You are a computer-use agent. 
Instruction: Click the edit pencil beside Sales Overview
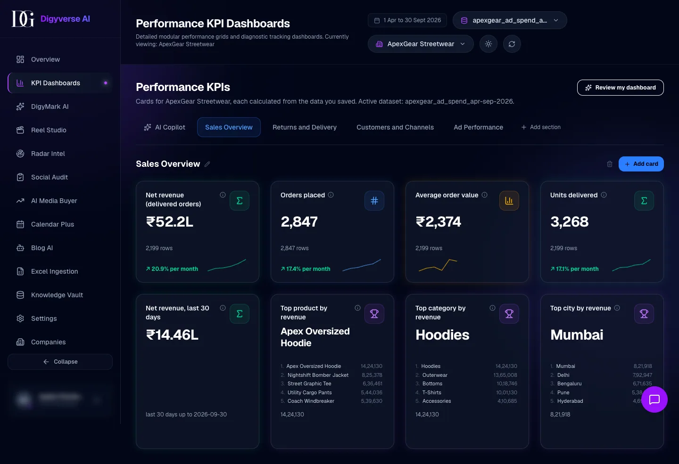coord(207,164)
